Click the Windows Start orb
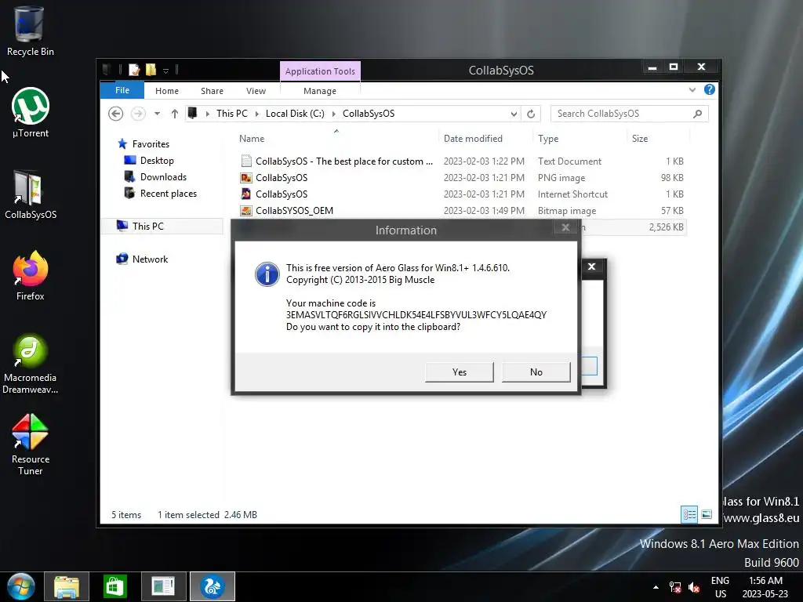Viewport: 803px width, 602px height. click(21, 586)
